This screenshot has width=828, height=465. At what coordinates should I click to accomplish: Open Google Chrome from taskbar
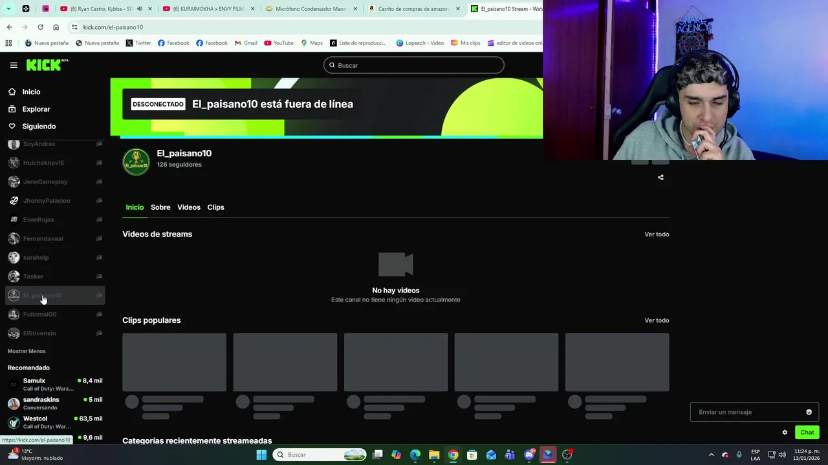(453, 455)
